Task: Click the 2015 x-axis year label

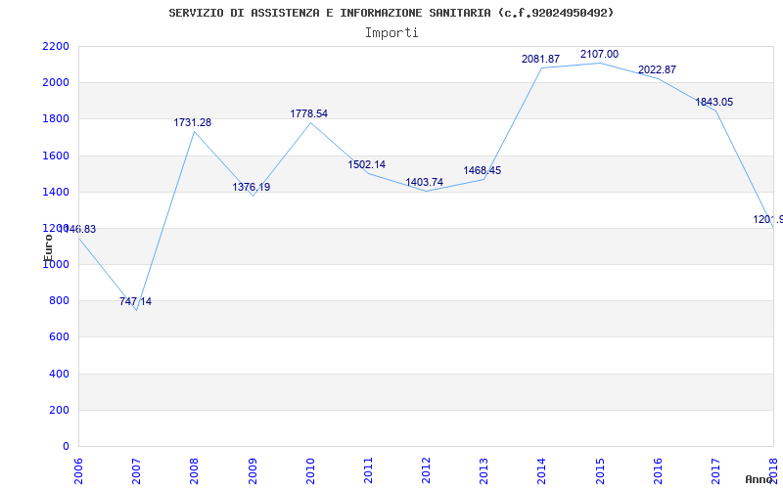Action: click(600, 470)
